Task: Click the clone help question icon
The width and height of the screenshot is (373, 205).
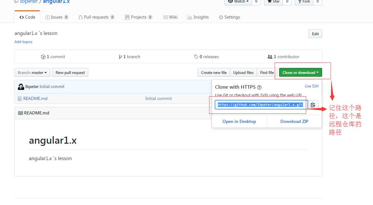Action: pos(259,87)
